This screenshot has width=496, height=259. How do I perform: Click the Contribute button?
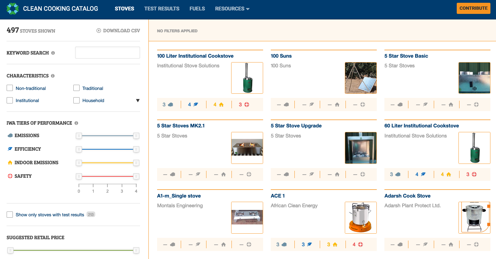tap(473, 8)
